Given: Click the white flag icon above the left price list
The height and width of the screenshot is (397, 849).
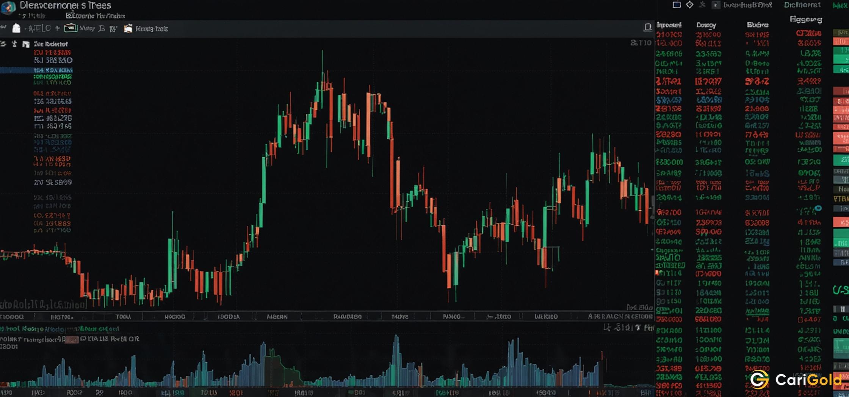Looking at the screenshot, I should point(26,44).
